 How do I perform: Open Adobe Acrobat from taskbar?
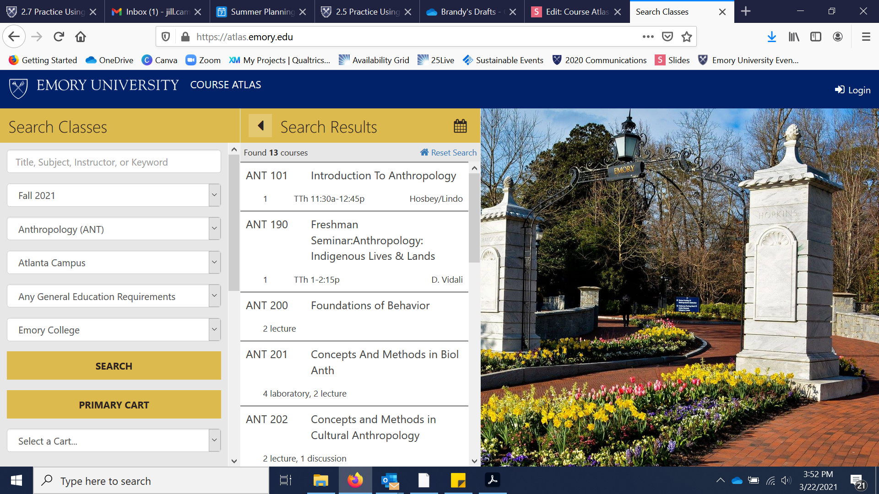tap(493, 480)
